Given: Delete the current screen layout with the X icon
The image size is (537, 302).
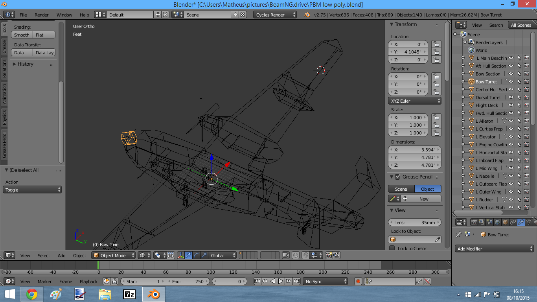Looking at the screenshot, I should click(x=165, y=15).
